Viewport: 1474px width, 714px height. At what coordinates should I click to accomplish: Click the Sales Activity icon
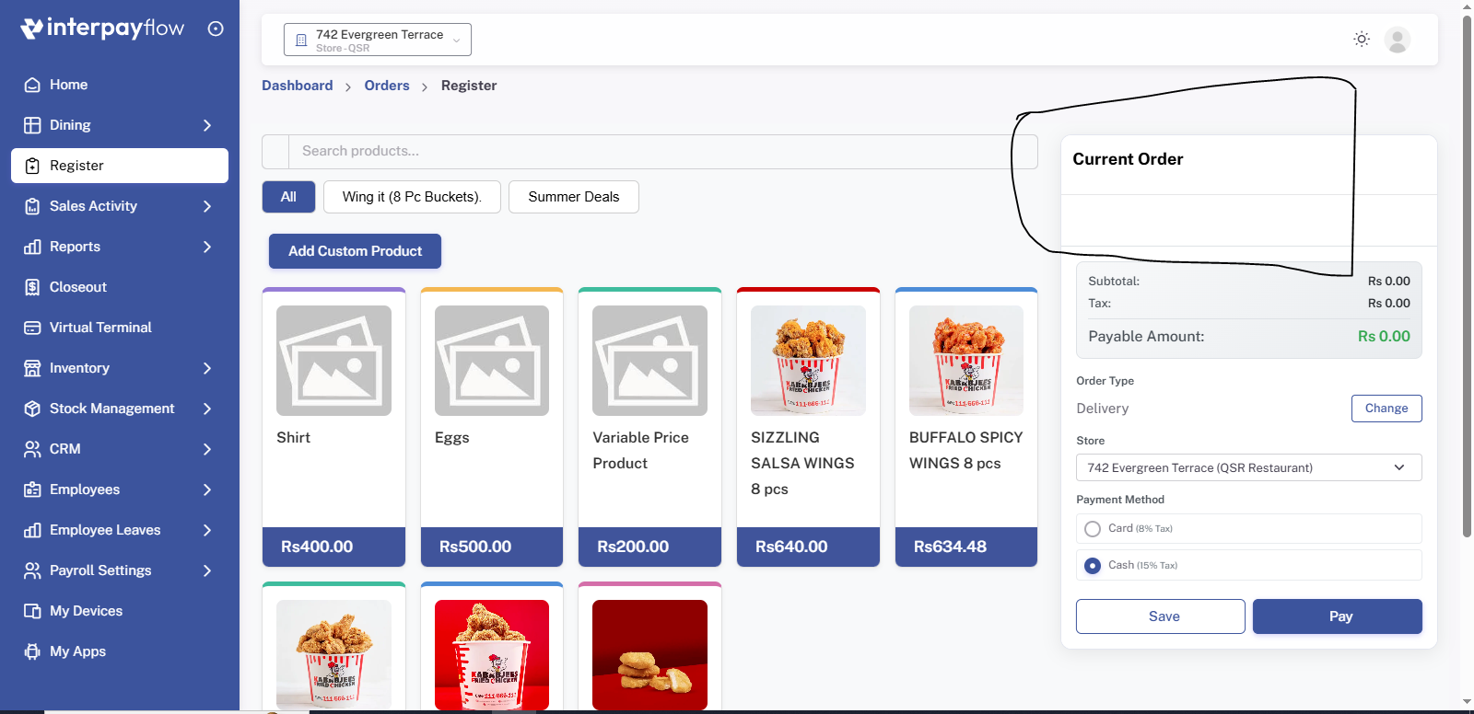32,206
